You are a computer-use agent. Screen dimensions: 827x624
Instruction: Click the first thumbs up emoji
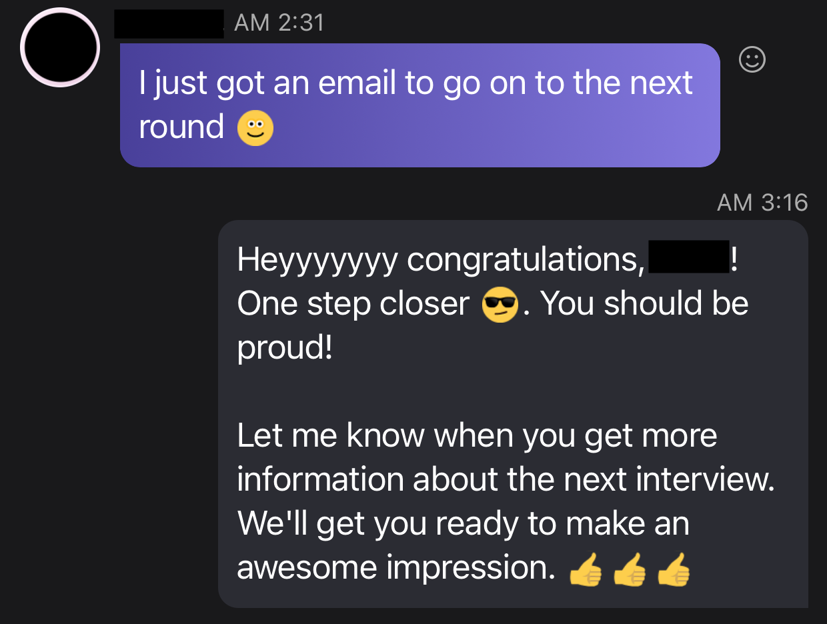pos(585,570)
